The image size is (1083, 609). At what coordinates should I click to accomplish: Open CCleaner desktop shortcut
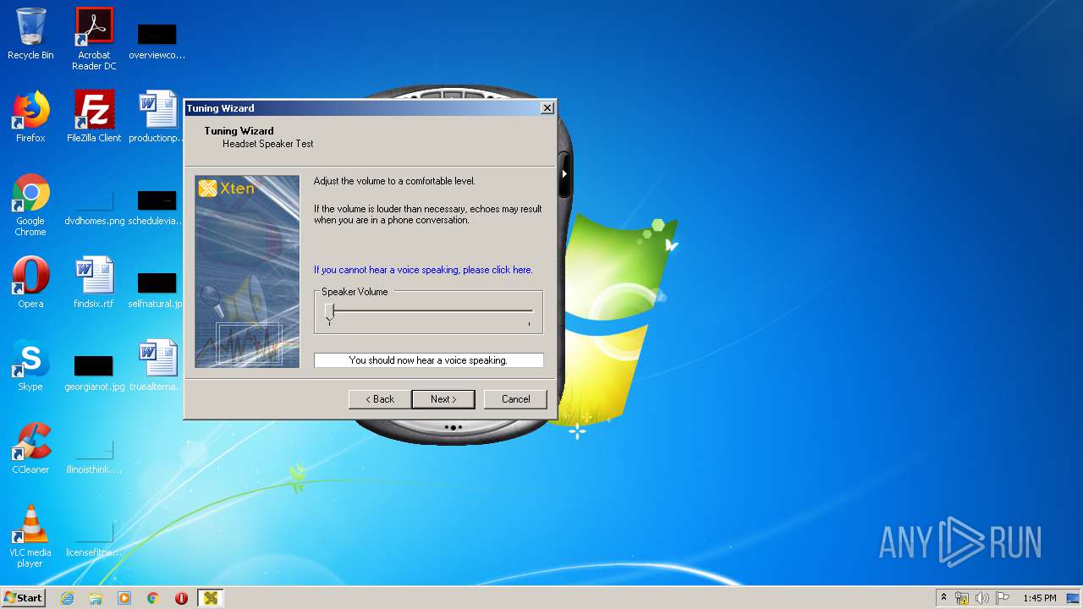point(30,448)
